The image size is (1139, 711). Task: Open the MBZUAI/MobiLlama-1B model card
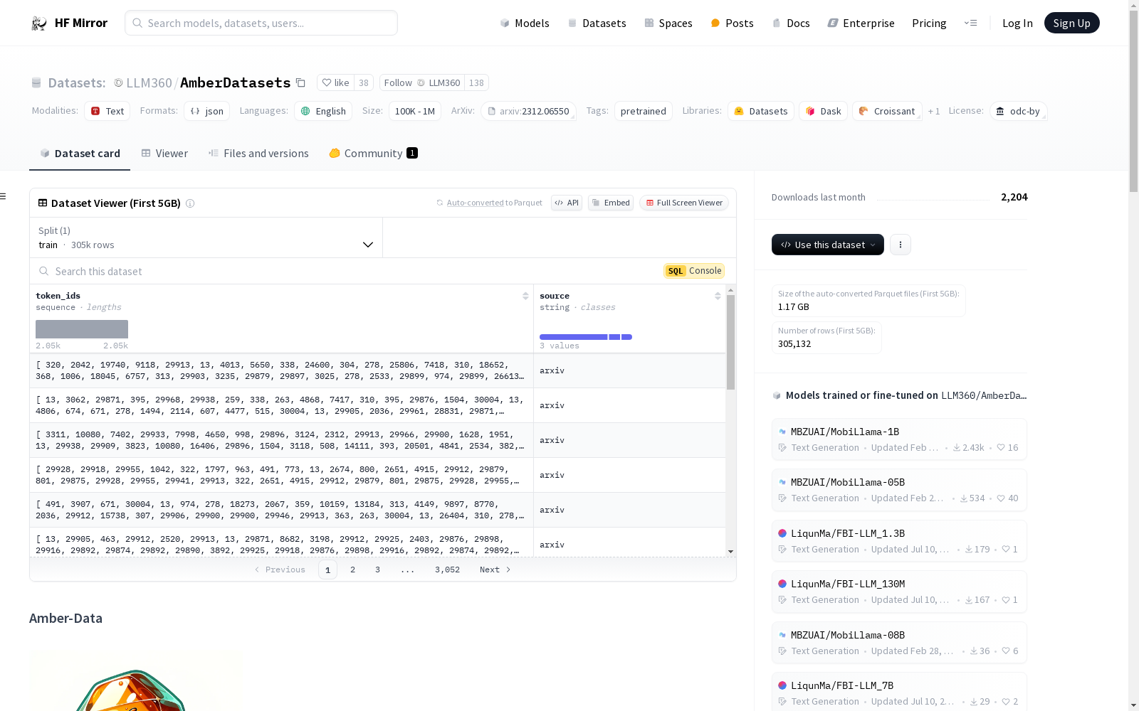pyautogui.click(x=899, y=439)
